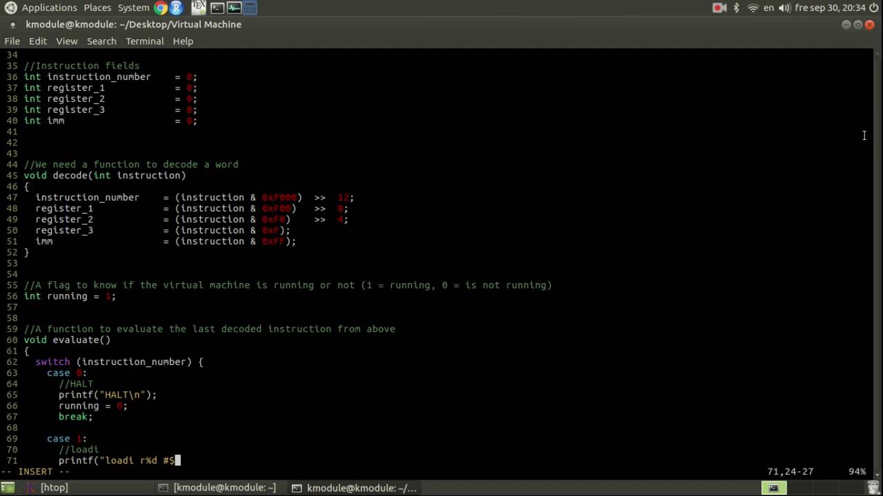Switch to 'kmodule@kmodule: ~/...' taskbar window
883x496 pixels.
355,488
